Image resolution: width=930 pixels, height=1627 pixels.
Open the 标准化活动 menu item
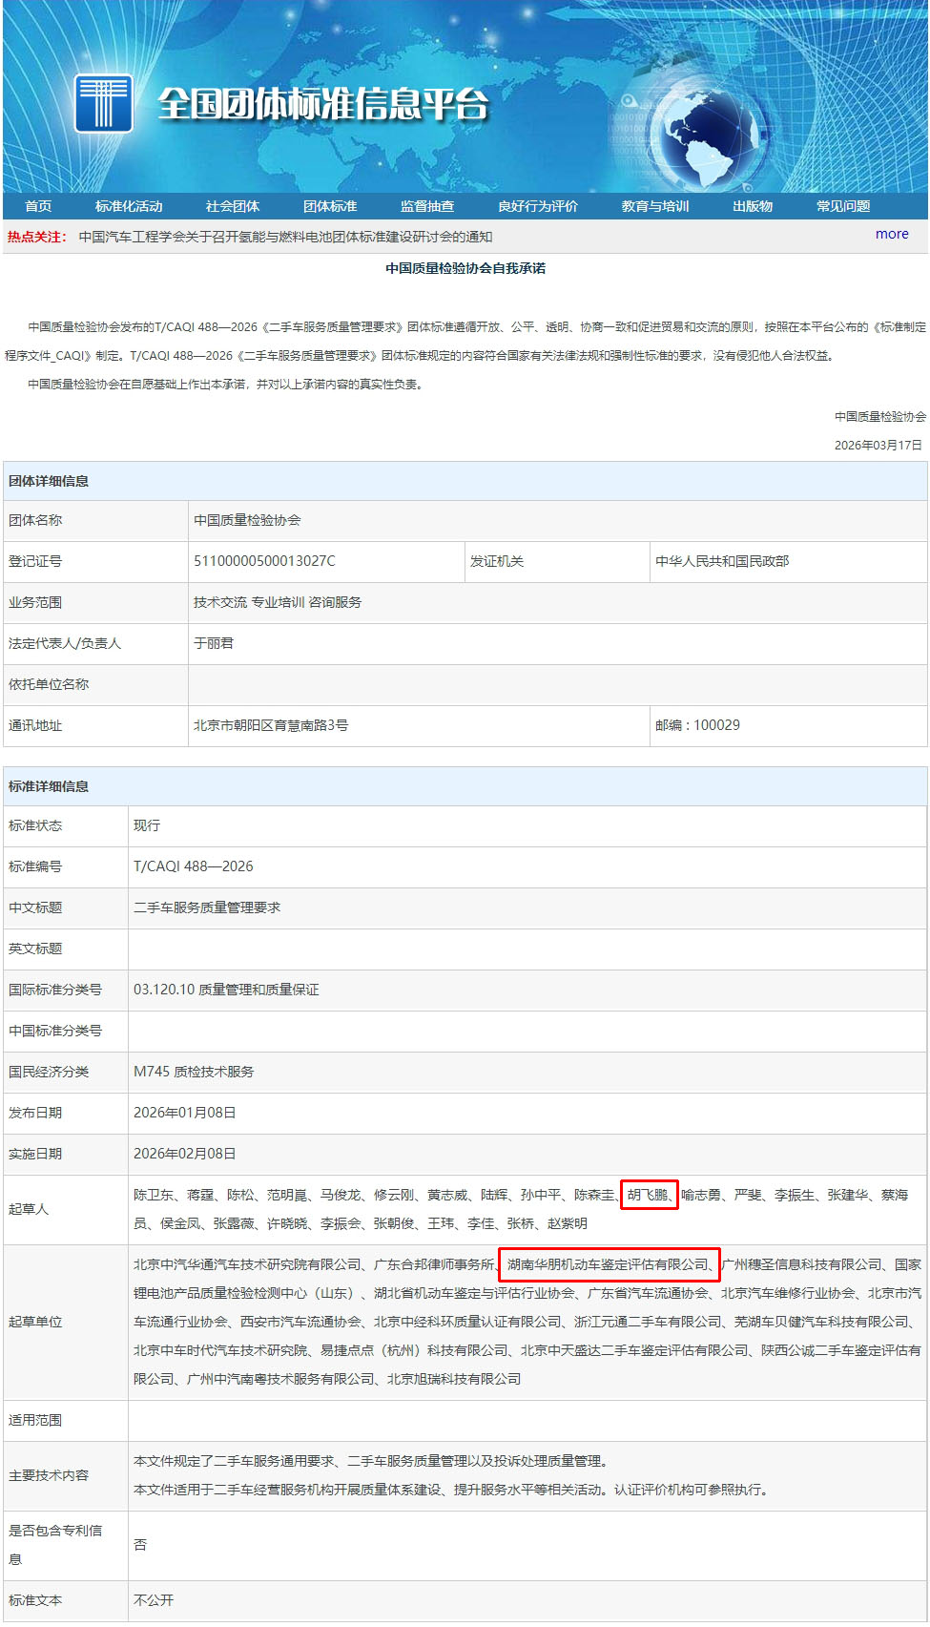point(129,206)
